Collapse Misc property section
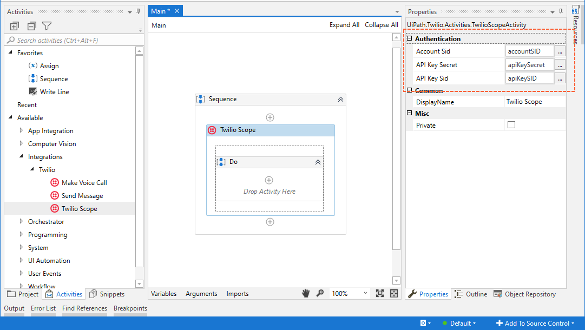585x330 pixels. point(409,113)
